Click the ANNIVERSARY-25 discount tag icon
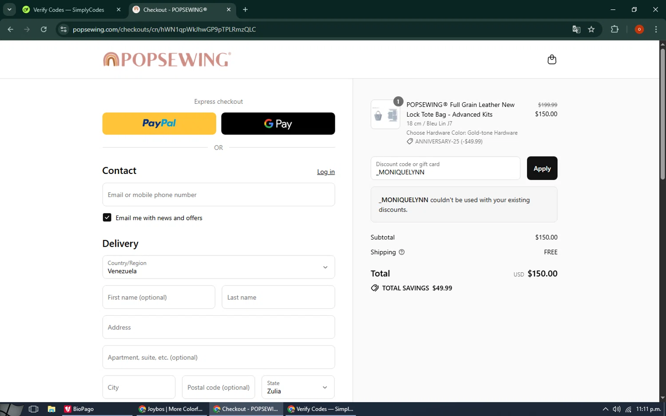This screenshot has width=666, height=416. [x=410, y=141]
